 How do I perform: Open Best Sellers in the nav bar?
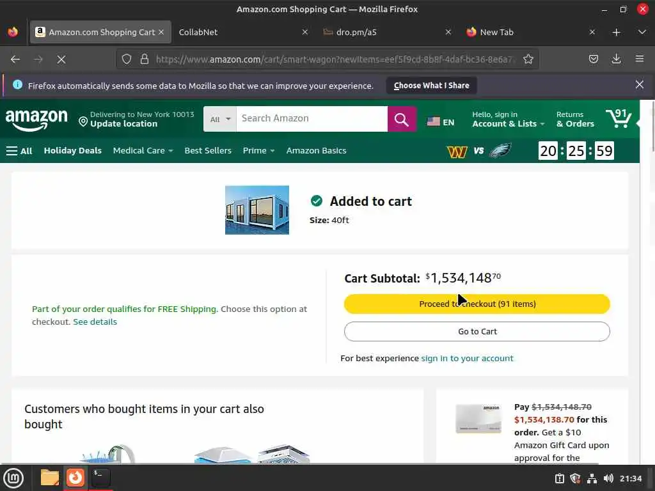point(208,151)
